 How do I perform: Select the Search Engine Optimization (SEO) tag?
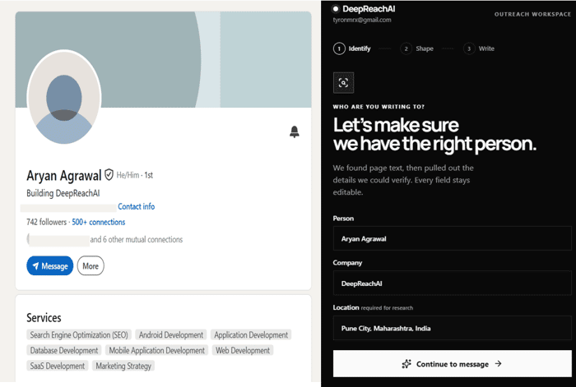click(79, 335)
